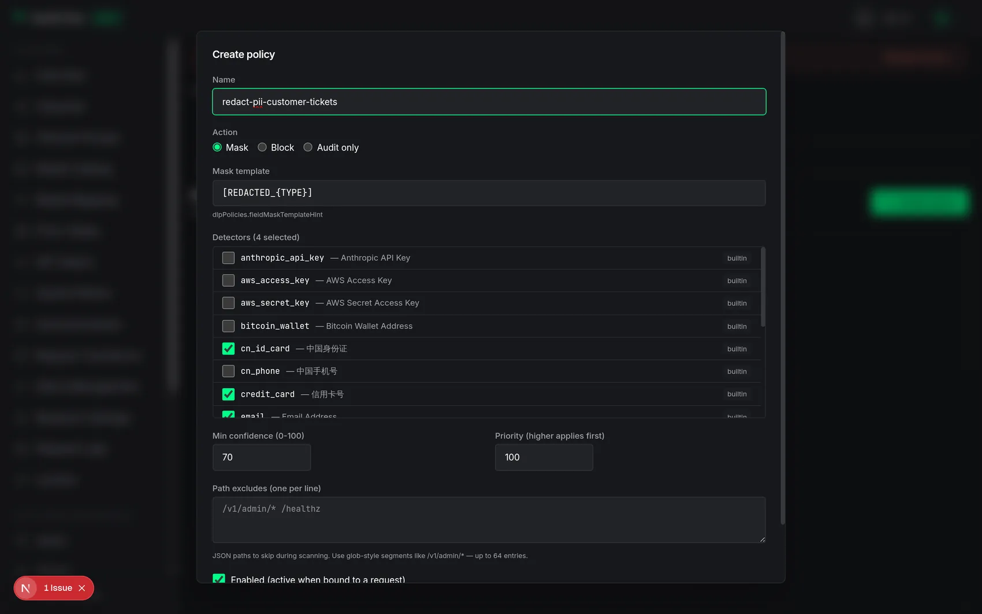Click the Detectors (4 selected) label
Screen dimensions: 982x614
[256, 238]
